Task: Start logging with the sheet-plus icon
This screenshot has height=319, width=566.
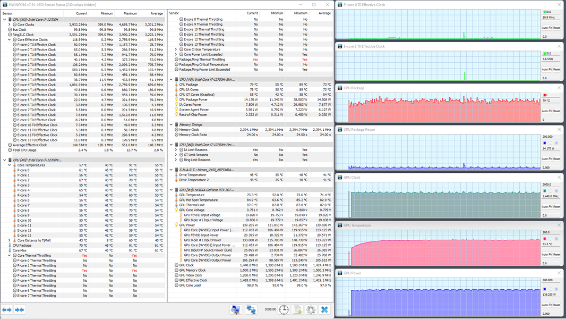Action: pos(298,309)
